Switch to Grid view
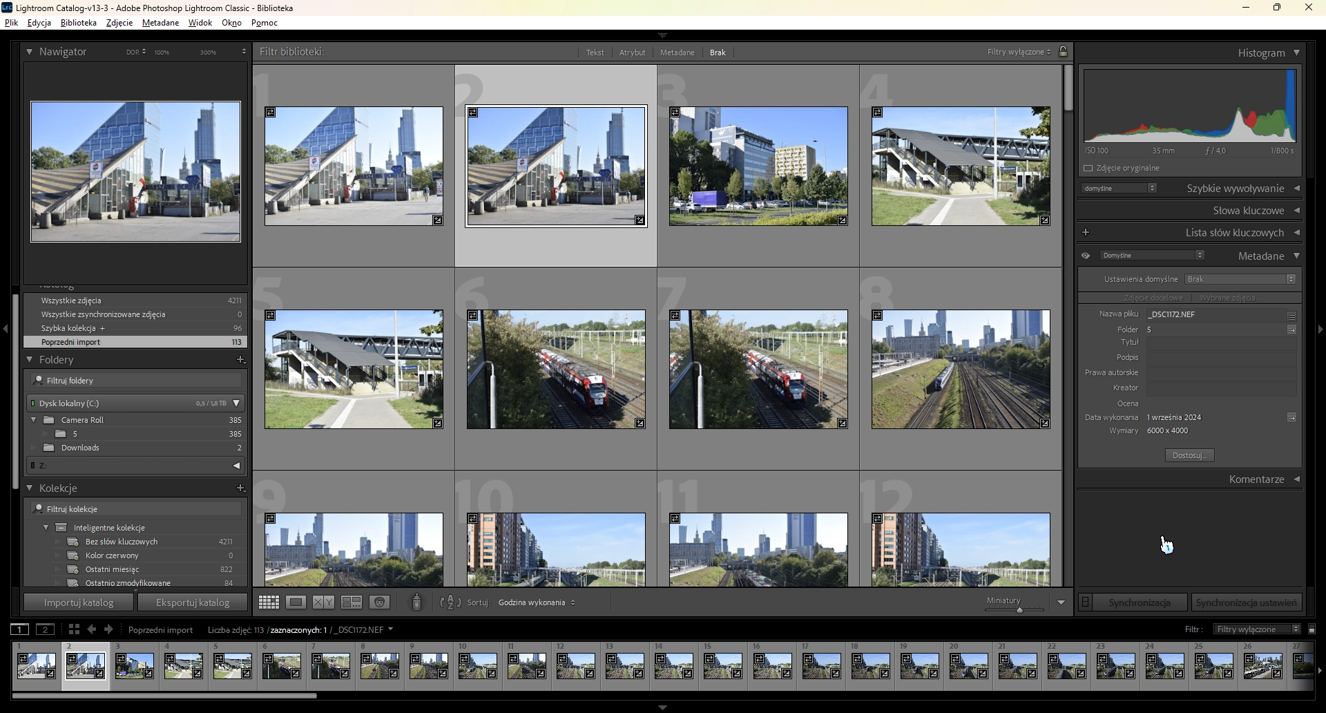This screenshot has width=1326, height=713. [269, 602]
